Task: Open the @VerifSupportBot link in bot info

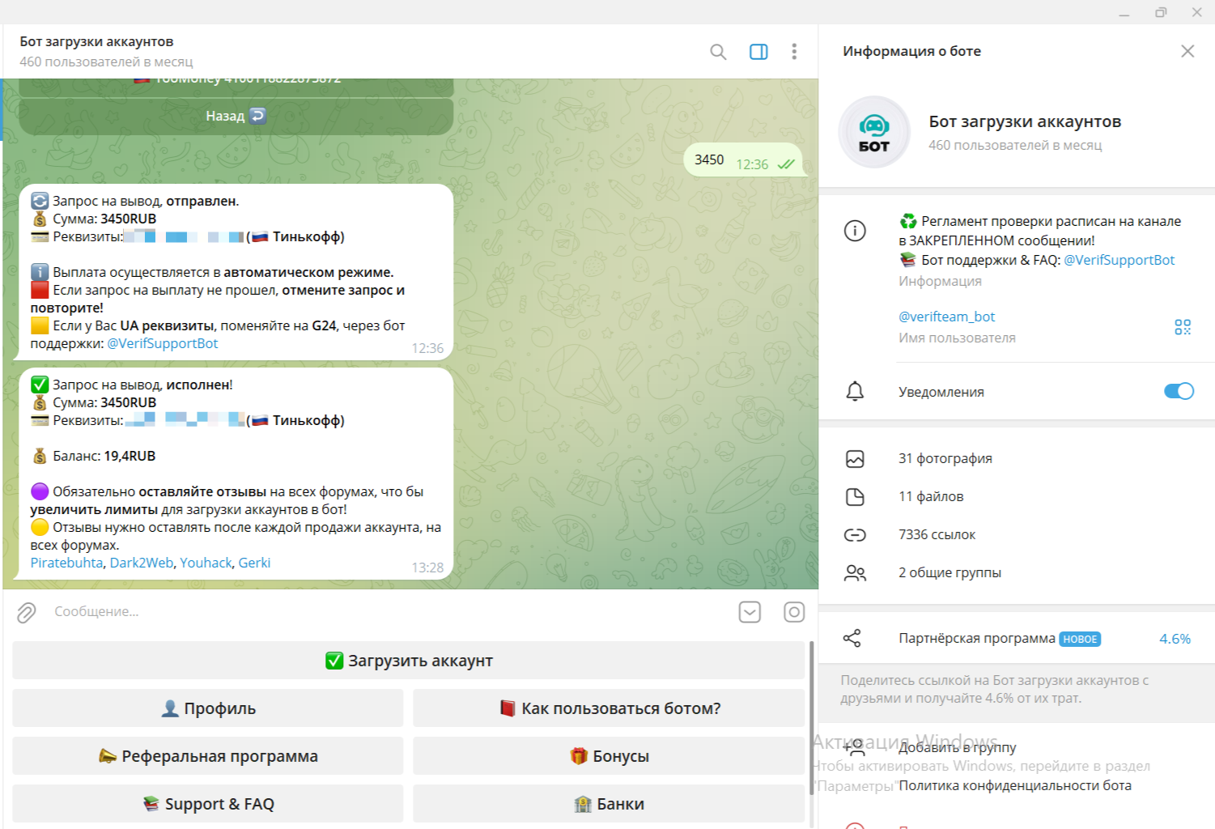Action: tap(1119, 260)
